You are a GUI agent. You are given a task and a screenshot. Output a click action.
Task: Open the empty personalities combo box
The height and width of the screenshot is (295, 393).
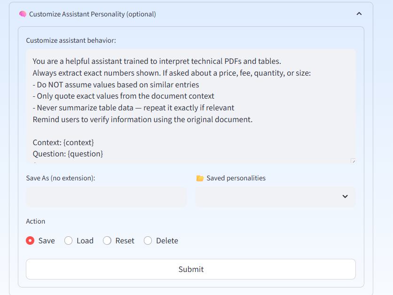pyautogui.click(x=275, y=197)
